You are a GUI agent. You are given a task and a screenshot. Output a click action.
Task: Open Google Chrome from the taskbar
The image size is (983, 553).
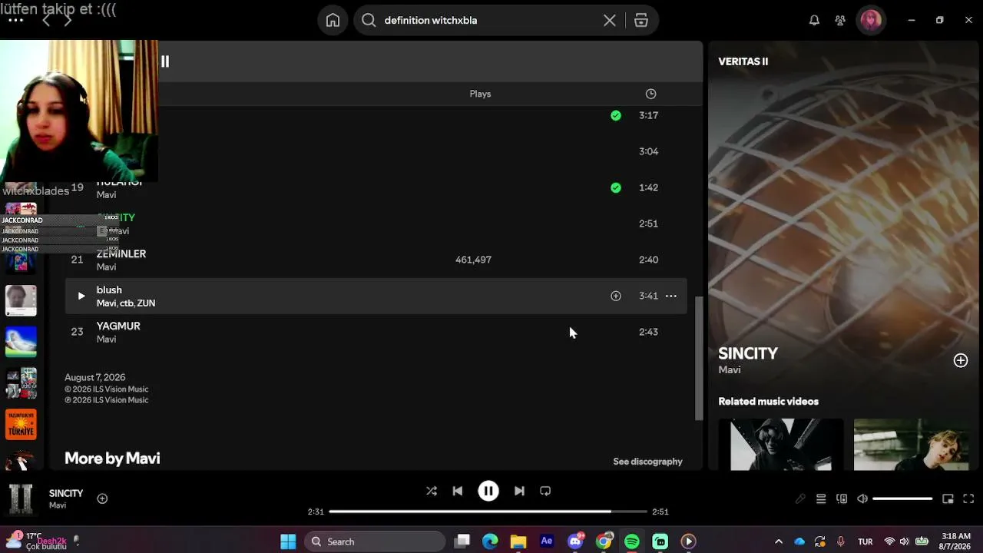[604, 541]
